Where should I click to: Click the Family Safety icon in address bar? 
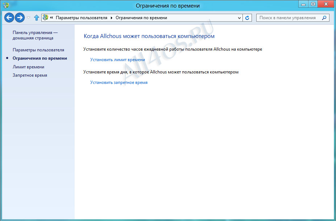point(45,18)
